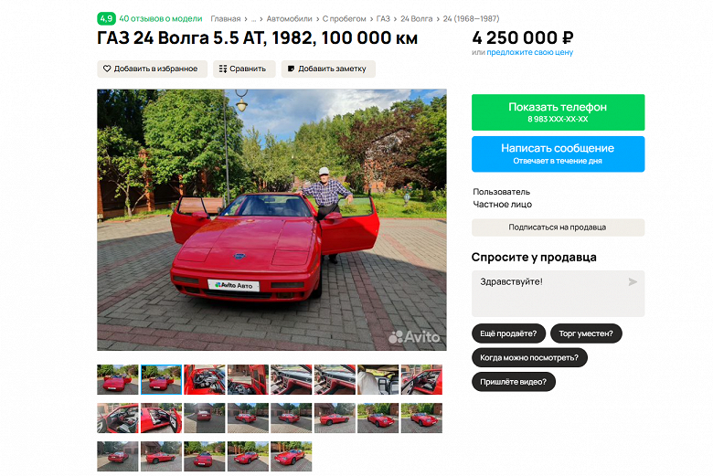This screenshot has height=476, width=713.
Task: Open 24 Волга breadcrumb link
Action: [417, 18]
